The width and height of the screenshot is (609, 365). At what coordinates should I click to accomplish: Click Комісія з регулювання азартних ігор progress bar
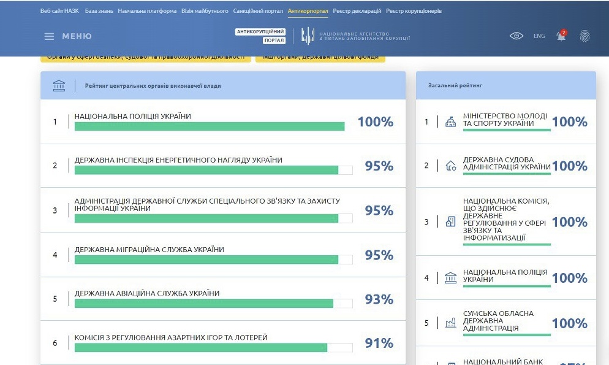214,347
